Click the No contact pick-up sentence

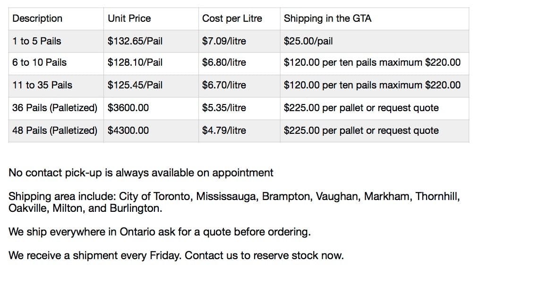[141, 173]
